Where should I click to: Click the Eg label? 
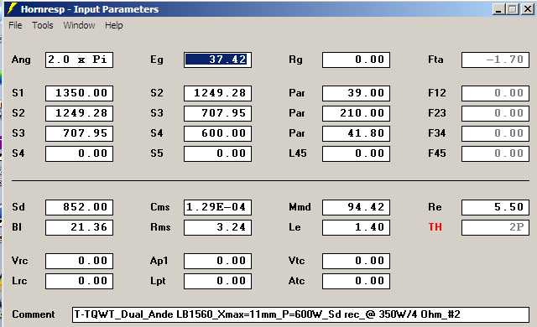pos(157,60)
